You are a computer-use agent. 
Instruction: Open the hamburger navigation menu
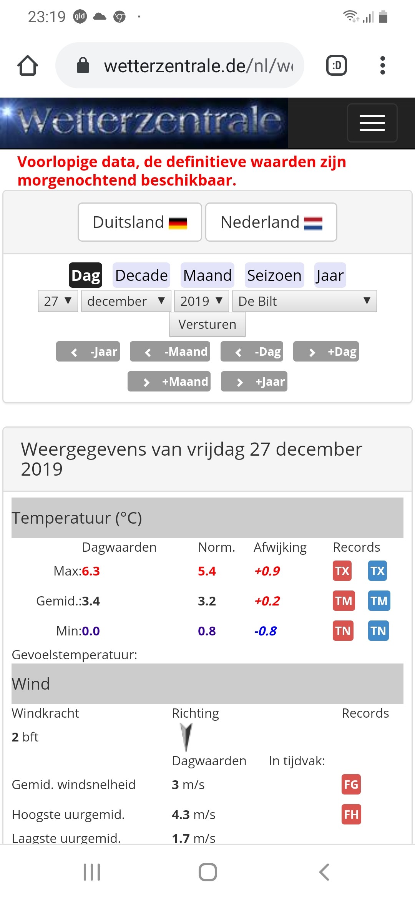372,123
